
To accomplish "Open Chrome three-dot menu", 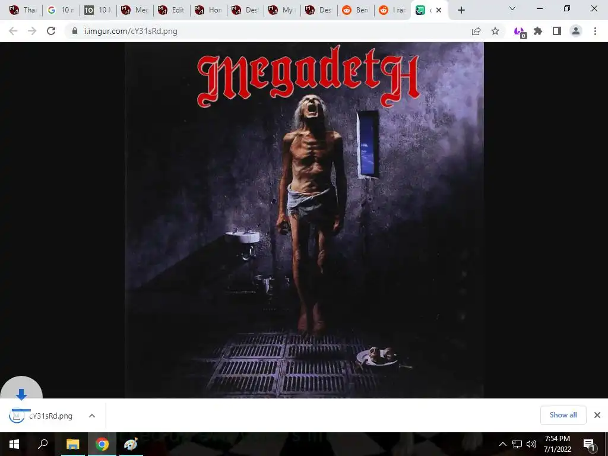I will 595,31.
